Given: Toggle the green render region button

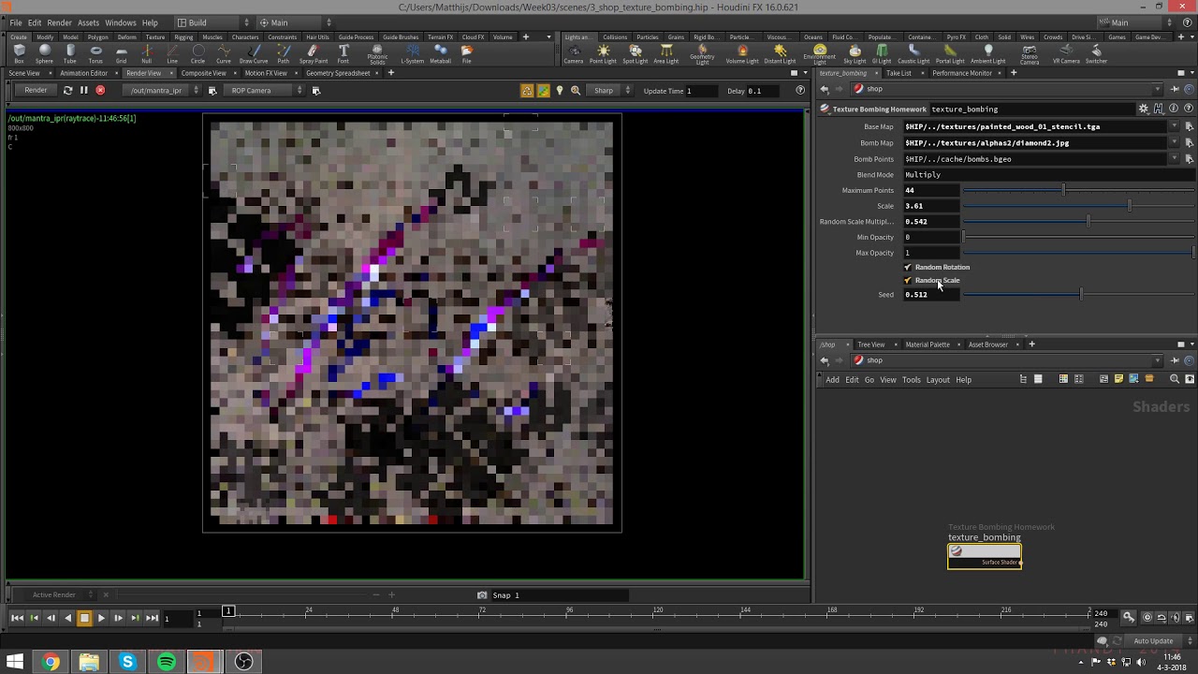Looking at the screenshot, I should click(x=544, y=91).
